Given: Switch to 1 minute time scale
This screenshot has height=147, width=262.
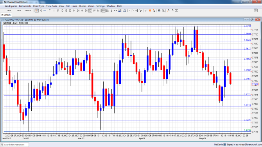Looking at the screenshot, I should [54, 11].
